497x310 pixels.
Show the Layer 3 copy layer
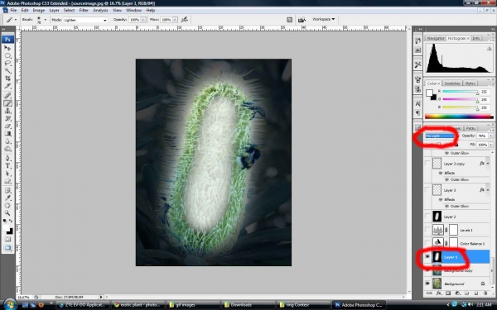[x=427, y=164]
